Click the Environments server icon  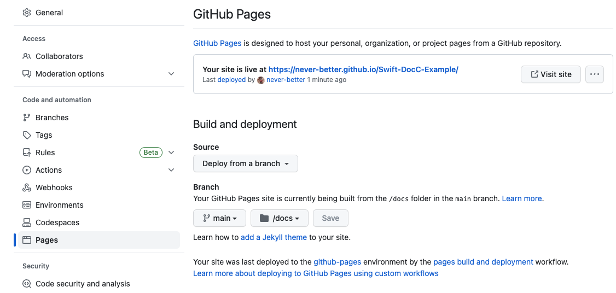pyautogui.click(x=27, y=205)
